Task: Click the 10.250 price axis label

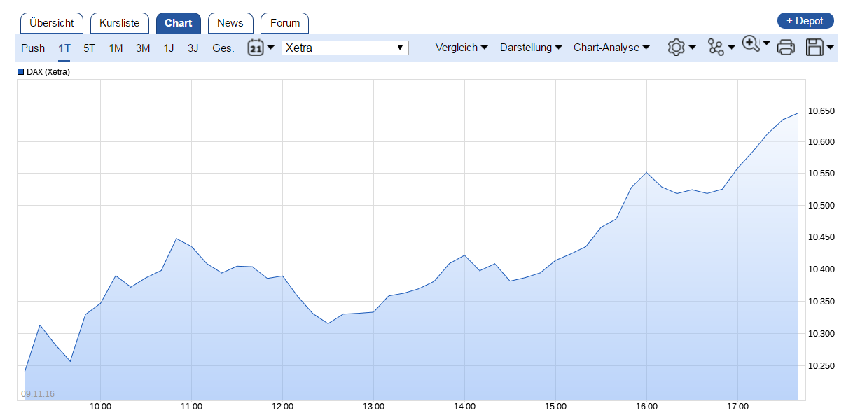Action: click(821, 365)
